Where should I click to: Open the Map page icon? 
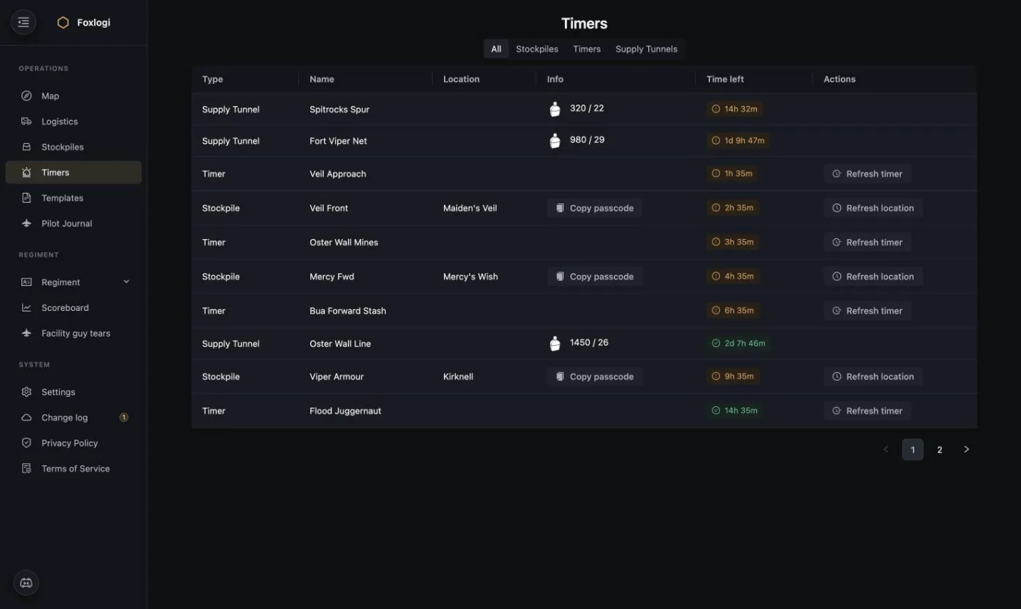pyautogui.click(x=26, y=96)
